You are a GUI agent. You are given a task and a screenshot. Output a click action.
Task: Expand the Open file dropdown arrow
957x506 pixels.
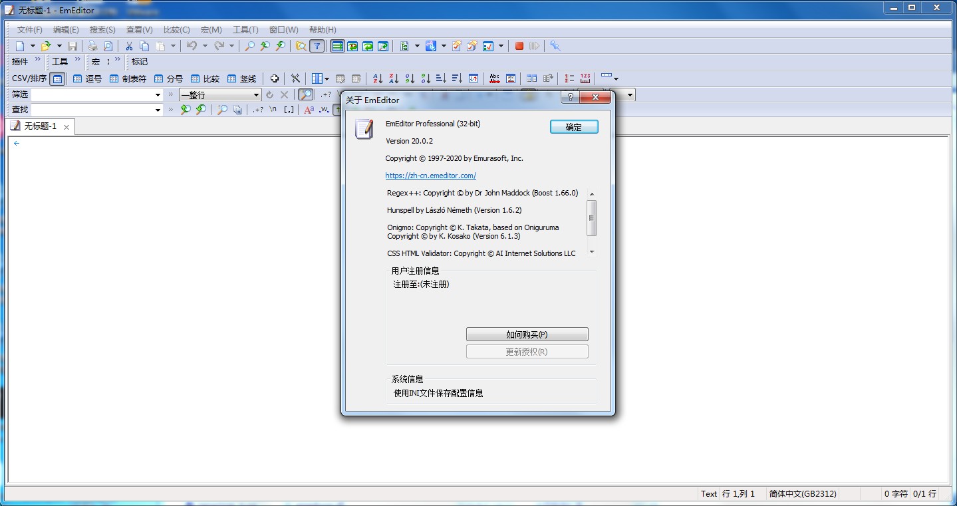click(59, 46)
